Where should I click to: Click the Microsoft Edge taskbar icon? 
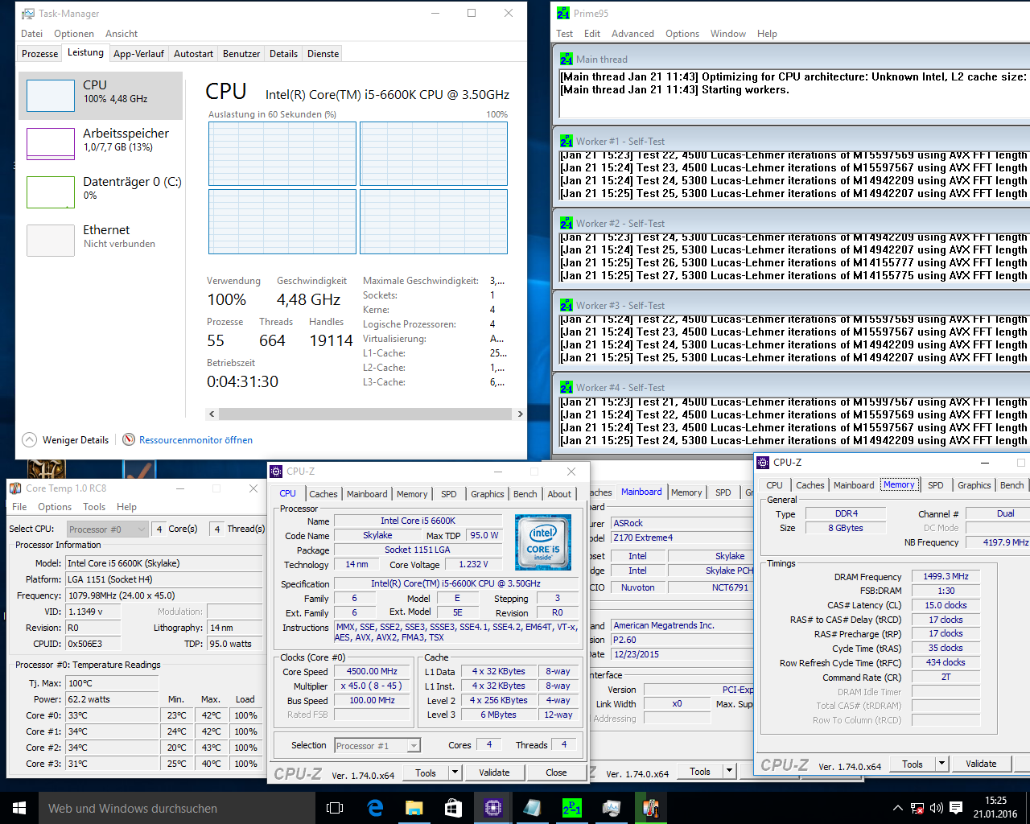click(375, 808)
